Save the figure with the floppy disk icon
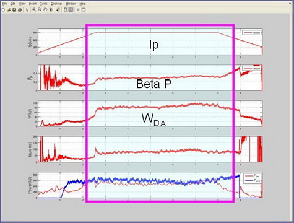Image resolution: width=294 pixels, height=223 pixels. [x=14, y=10]
